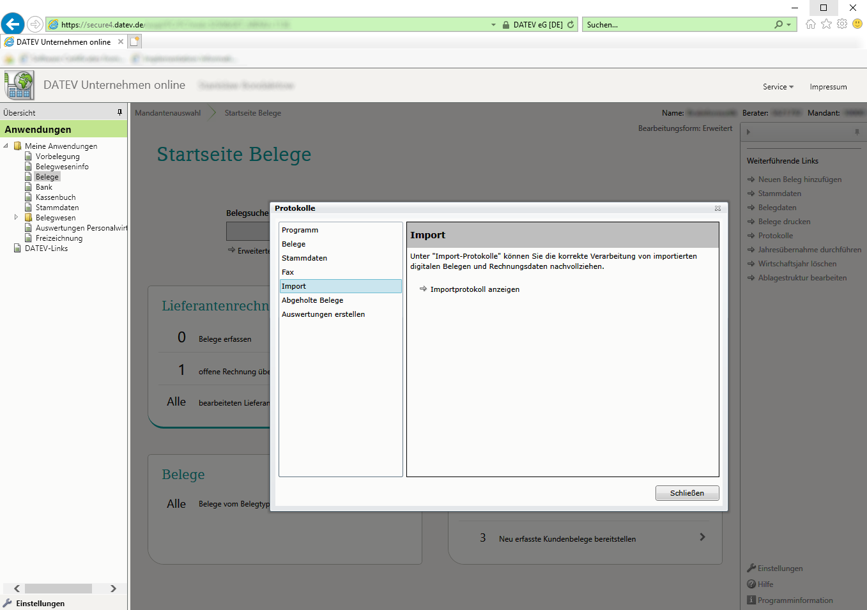Open the search provider dropdown arrow
This screenshot has width=867, height=610.
pos(789,25)
